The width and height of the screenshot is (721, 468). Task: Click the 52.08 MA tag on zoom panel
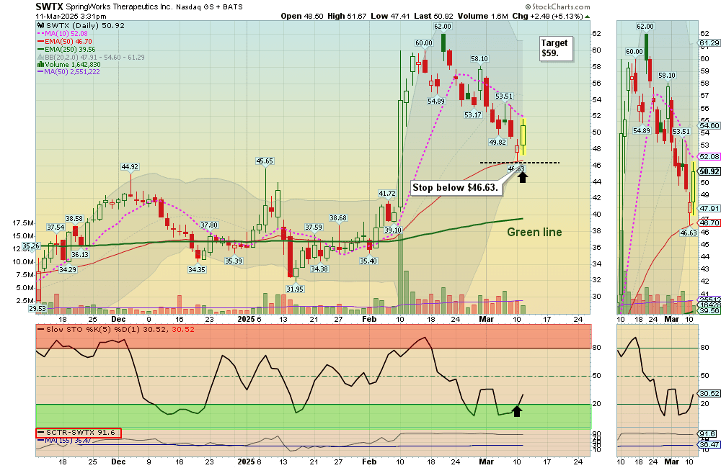click(x=709, y=157)
